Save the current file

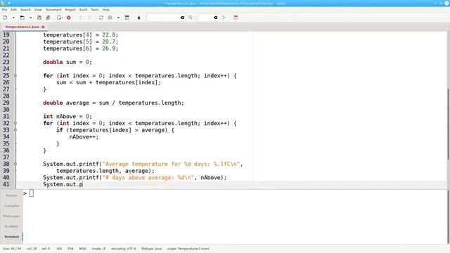[x=39, y=18]
